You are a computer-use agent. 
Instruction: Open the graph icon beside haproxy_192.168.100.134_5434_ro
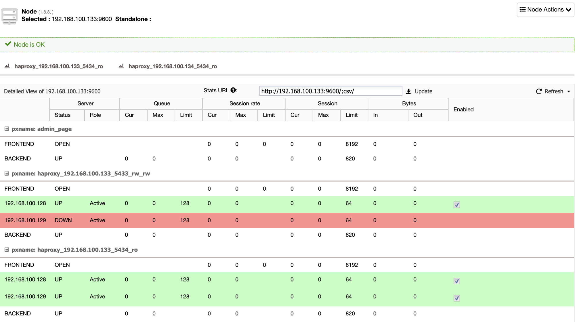click(121, 66)
